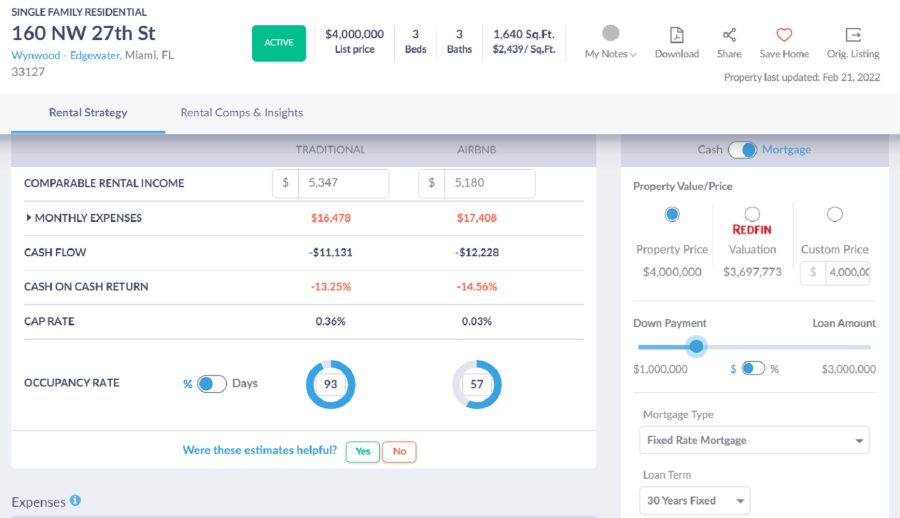Image resolution: width=900 pixels, height=518 pixels.
Task: Select the Rental Strategy tab
Action: (88, 112)
